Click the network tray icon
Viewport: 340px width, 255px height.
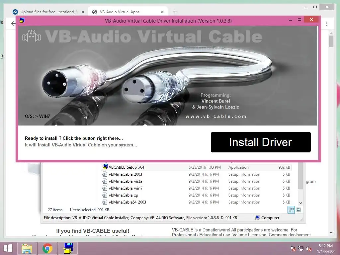301,249
